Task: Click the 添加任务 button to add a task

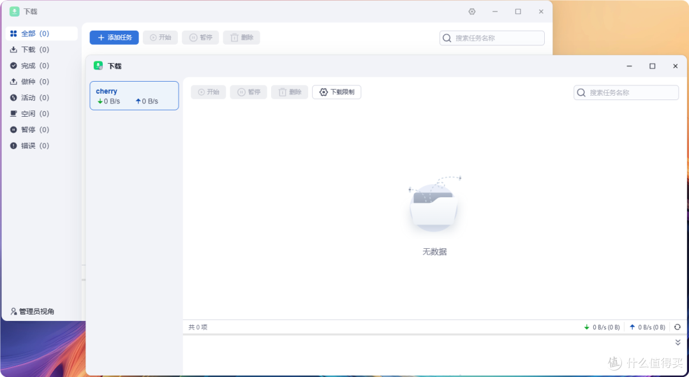Action: 114,37
